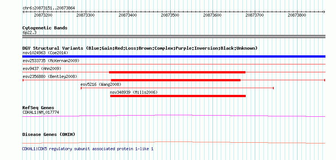This screenshot has height=160, width=336.
Task: Click the DGV Structural Variants track heading
Action: (x=140, y=48)
